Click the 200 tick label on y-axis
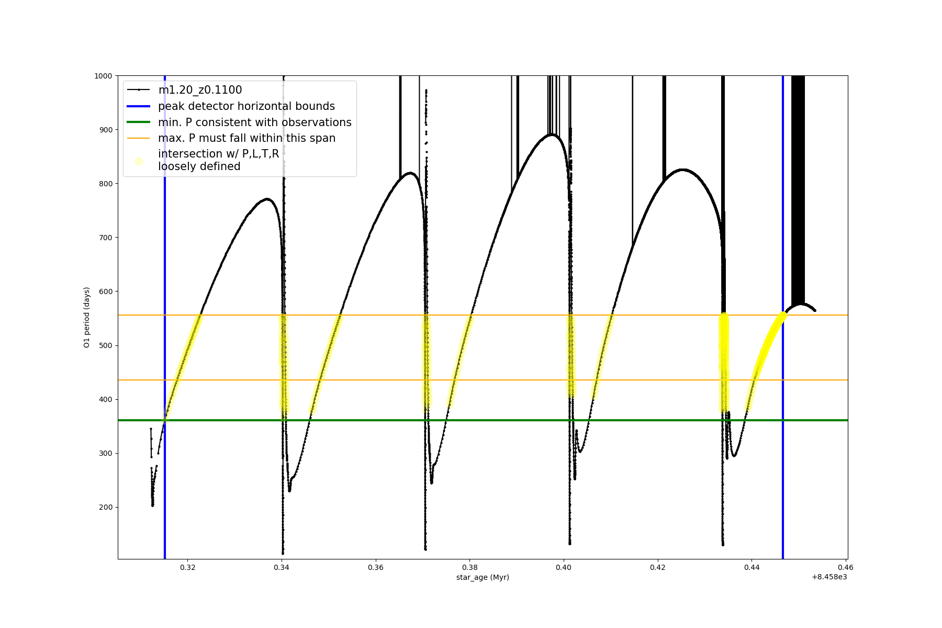Viewport: 942px width, 628px height. [105, 507]
